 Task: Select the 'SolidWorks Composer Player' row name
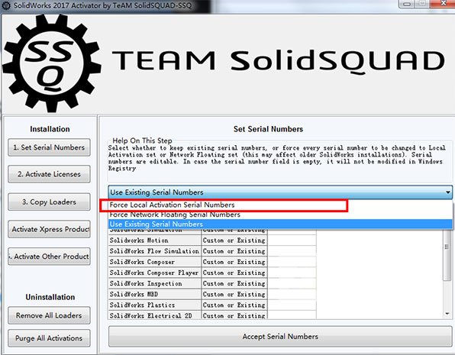(155, 273)
